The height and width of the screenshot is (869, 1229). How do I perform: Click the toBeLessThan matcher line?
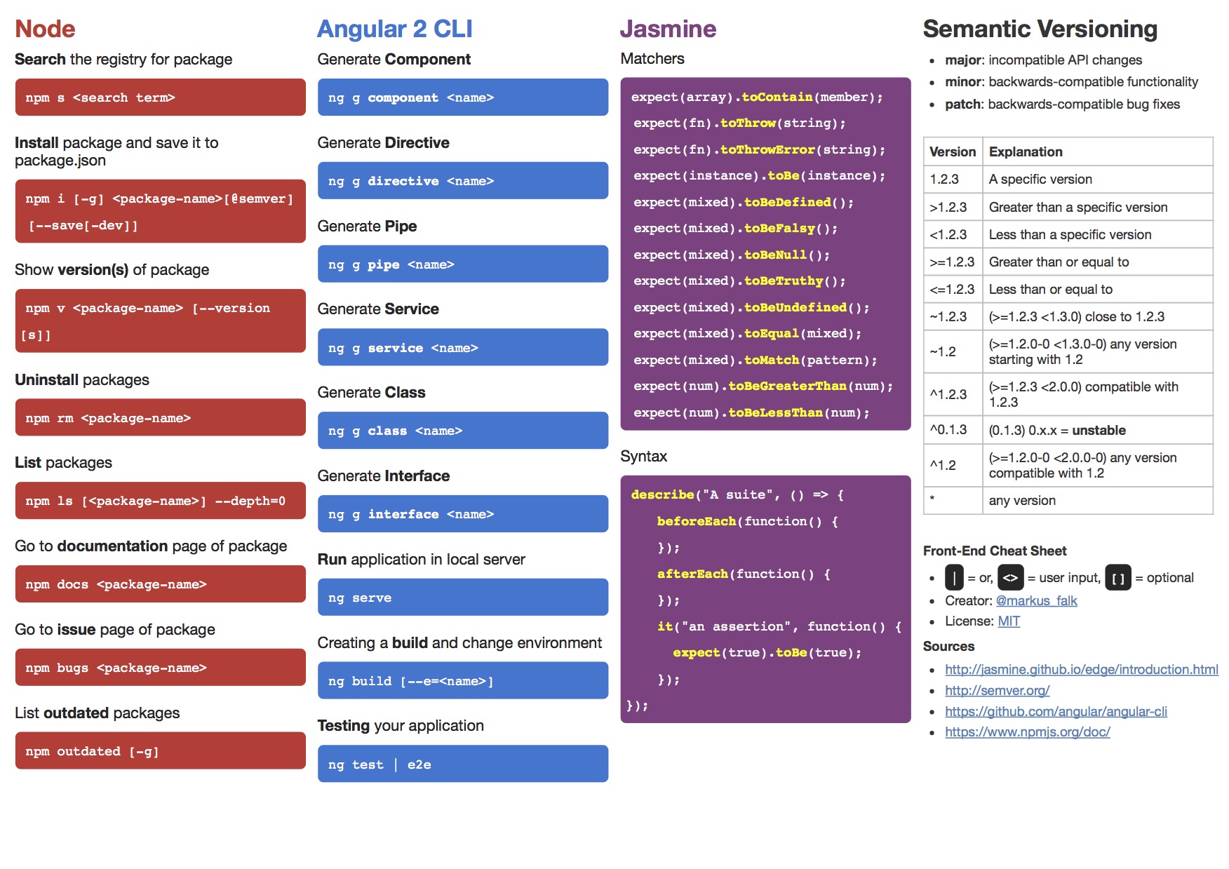click(x=751, y=412)
